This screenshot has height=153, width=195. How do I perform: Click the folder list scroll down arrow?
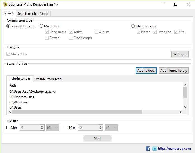(185, 107)
